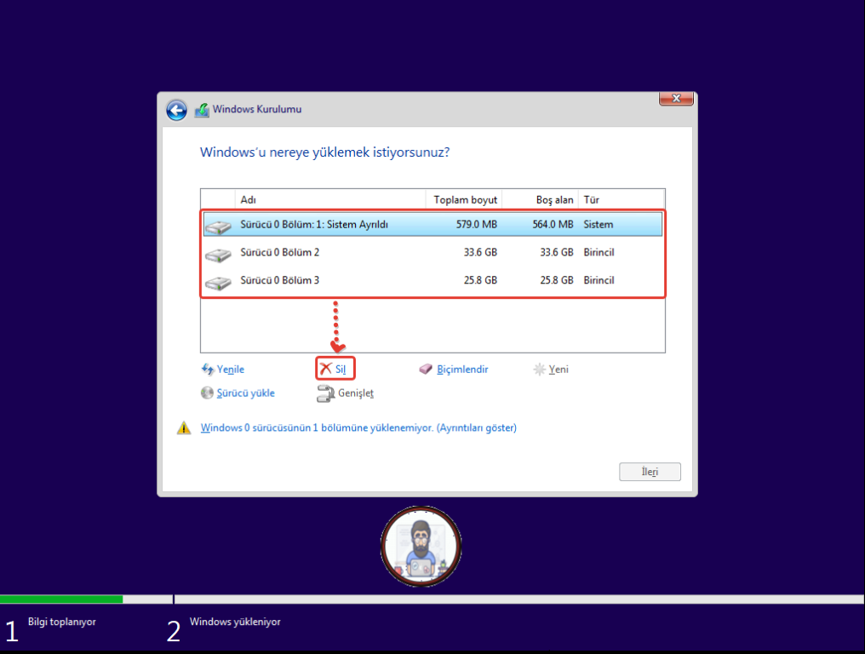Select Sürücü 0 Bölüm: 1: Sistem Ayrıldı

432,225
